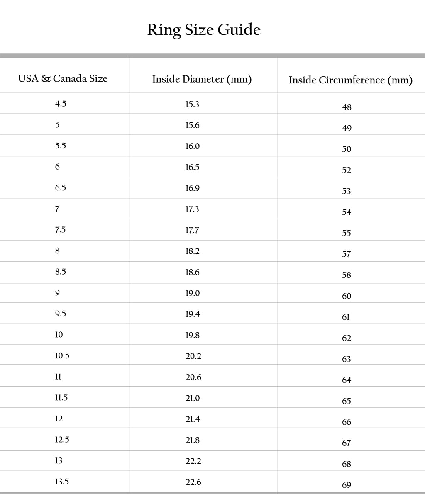Click ring size 9 cell

(x=57, y=293)
